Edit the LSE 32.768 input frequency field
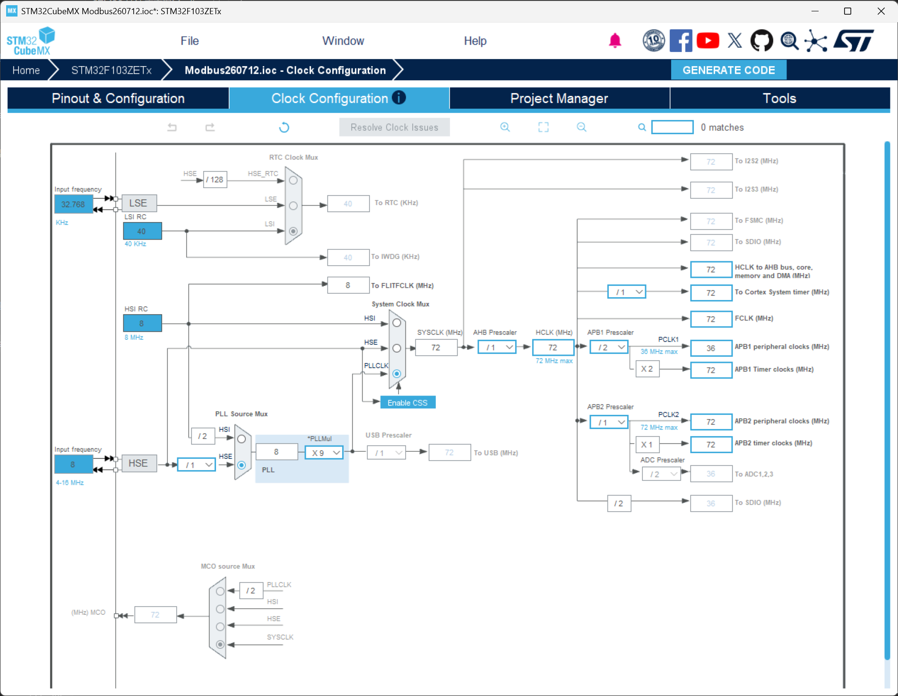Viewport: 898px width, 696px height. pos(73,205)
